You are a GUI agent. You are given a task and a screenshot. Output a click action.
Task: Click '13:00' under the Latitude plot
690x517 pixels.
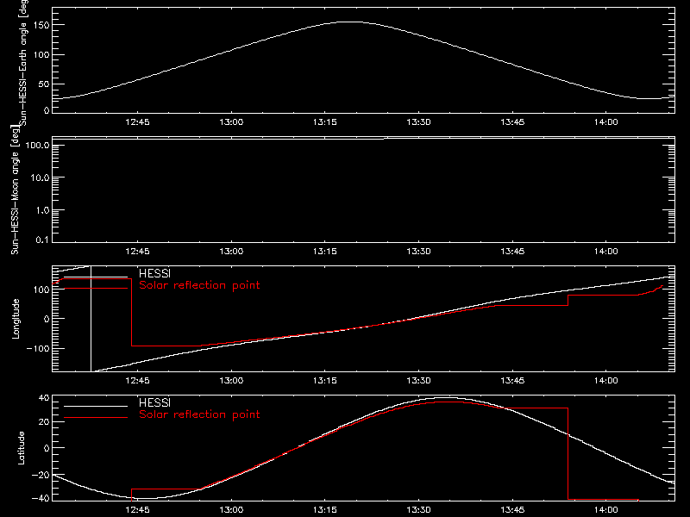pyautogui.click(x=231, y=510)
